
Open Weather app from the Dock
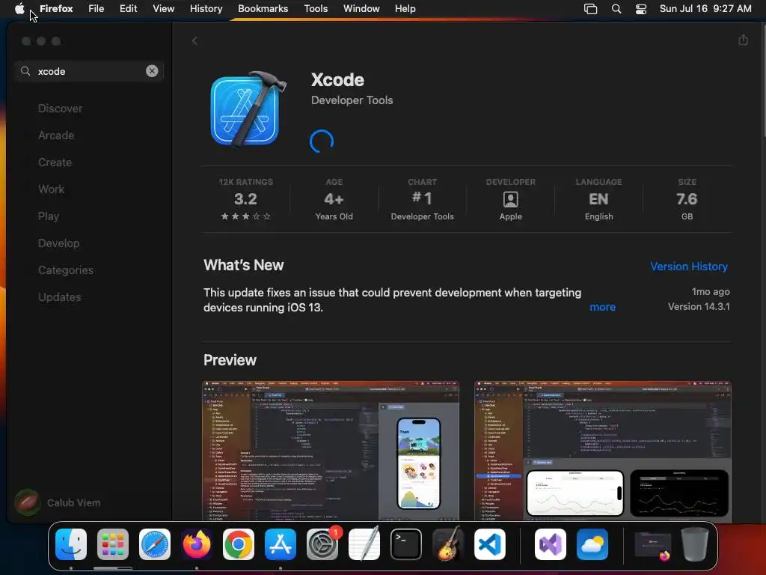(592, 544)
